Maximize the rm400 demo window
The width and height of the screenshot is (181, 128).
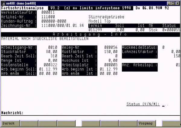tap(173, 2)
